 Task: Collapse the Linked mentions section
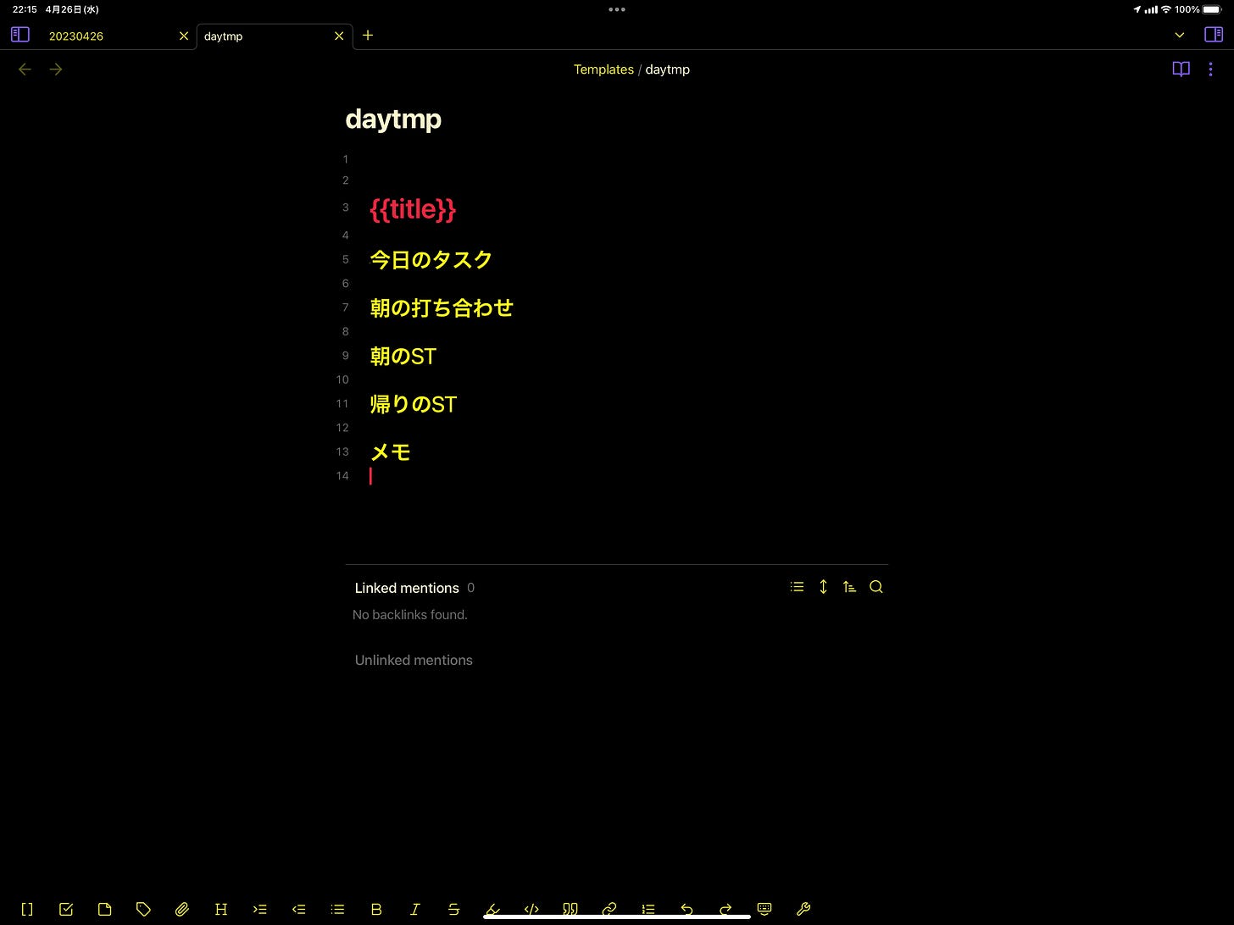(407, 588)
